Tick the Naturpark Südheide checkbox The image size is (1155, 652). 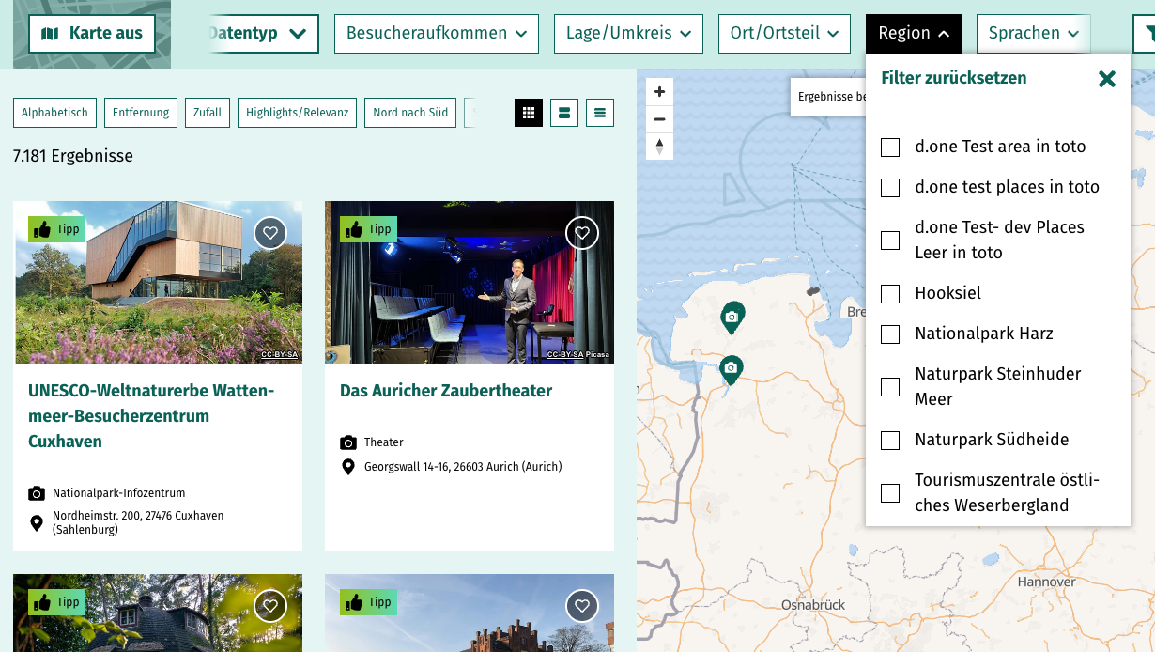pyautogui.click(x=890, y=441)
